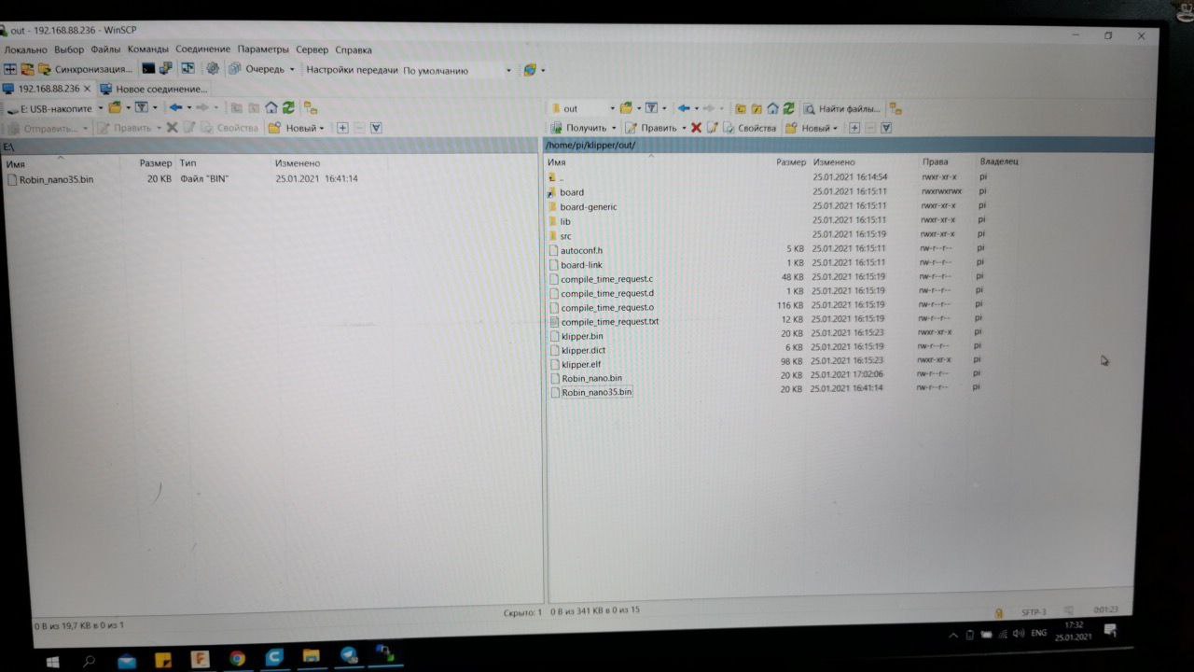Open the local panel filter icon

pos(141,107)
